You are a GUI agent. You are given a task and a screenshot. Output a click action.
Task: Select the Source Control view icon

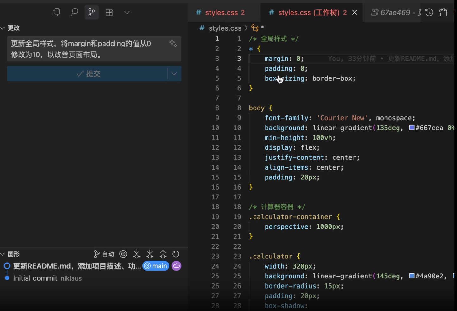coord(91,12)
